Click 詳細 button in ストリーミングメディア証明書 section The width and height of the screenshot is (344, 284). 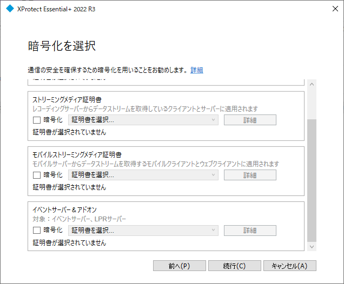[x=250, y=120]
